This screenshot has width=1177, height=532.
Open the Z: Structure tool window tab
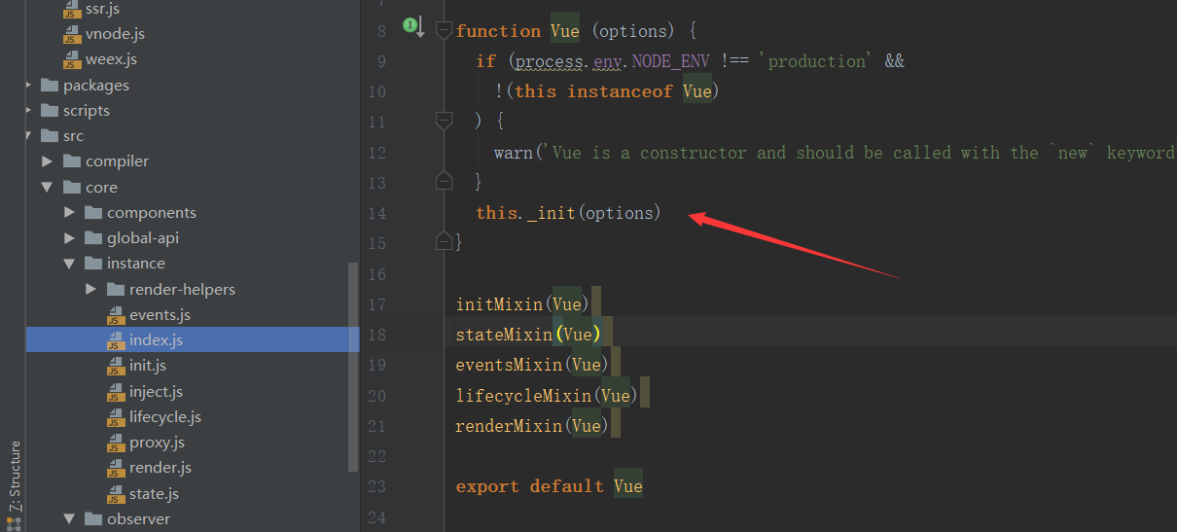tap(14, 476)
